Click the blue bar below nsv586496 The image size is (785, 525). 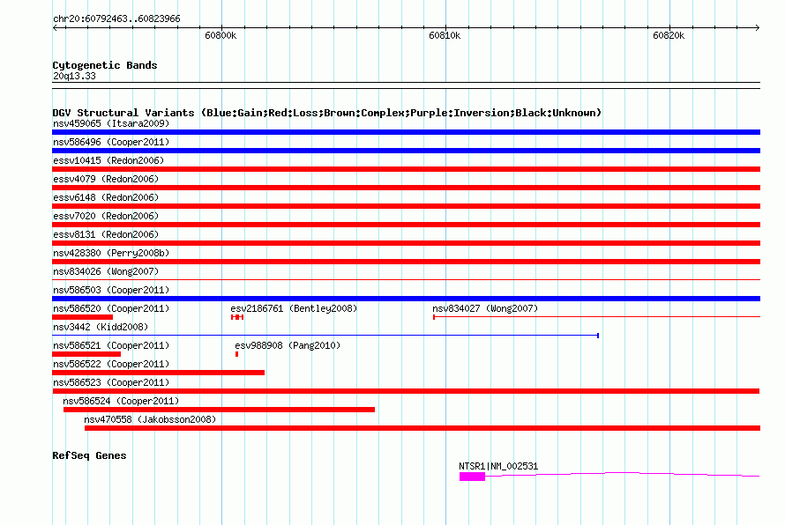tap(406, 151)
